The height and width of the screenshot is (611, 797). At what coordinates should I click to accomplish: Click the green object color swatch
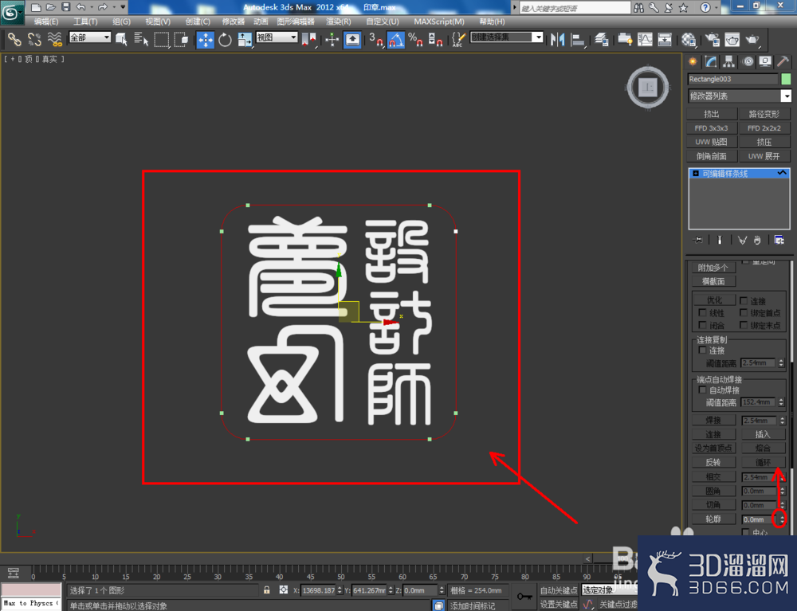tap(786, 79)
